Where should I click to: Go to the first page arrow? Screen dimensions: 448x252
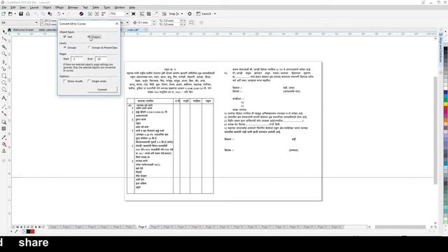click(17, 227)
